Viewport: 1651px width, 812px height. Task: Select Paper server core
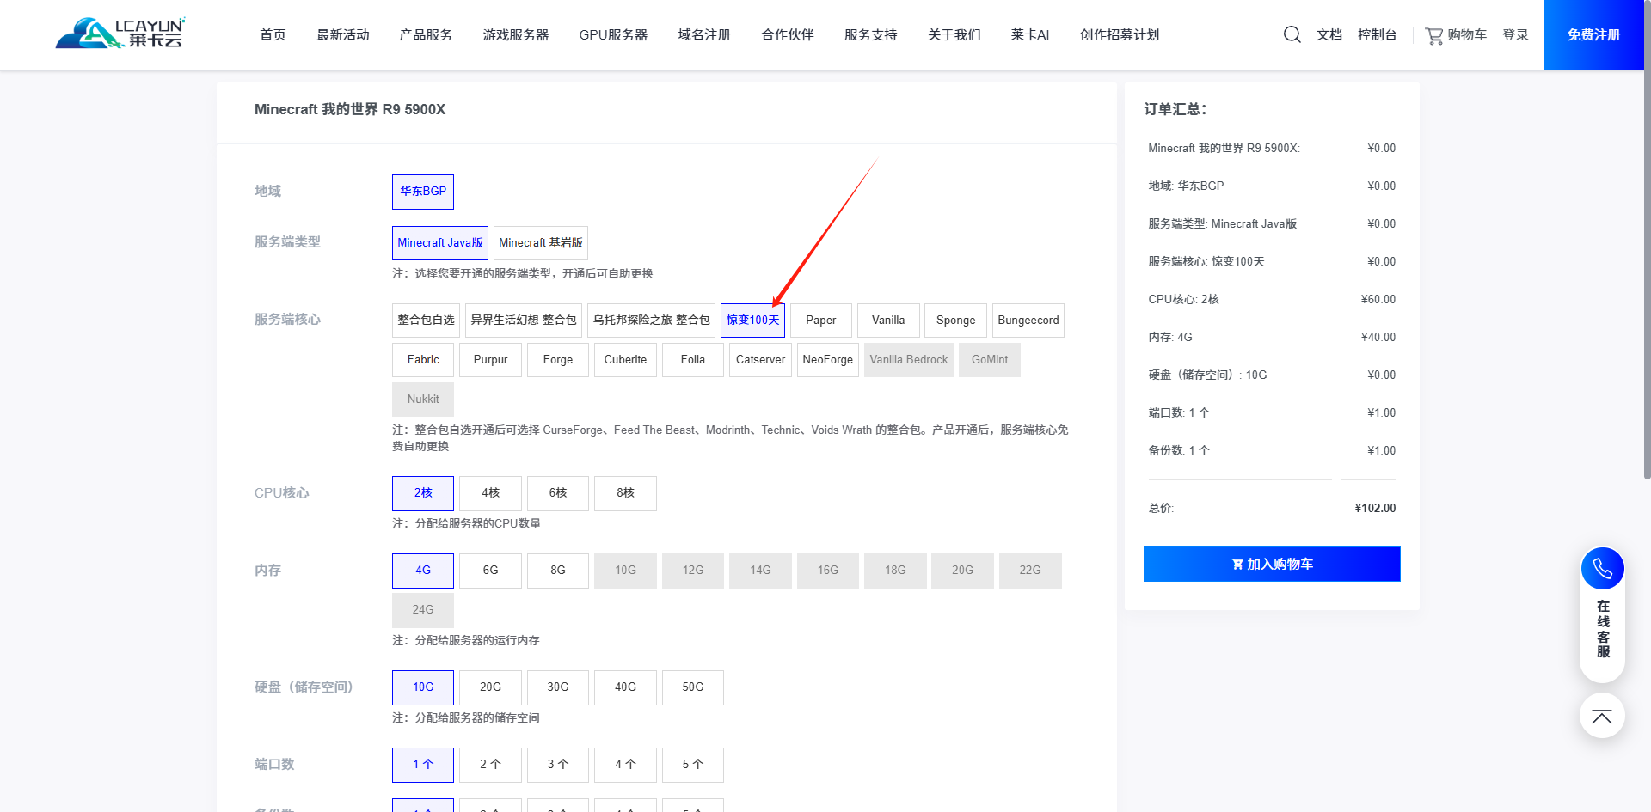(821, 321)
